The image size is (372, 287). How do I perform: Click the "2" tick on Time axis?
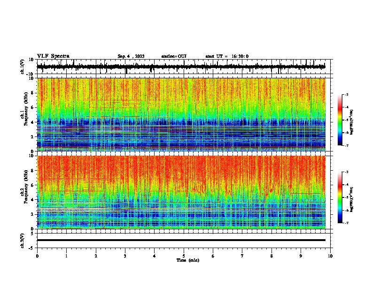point(96,256)
